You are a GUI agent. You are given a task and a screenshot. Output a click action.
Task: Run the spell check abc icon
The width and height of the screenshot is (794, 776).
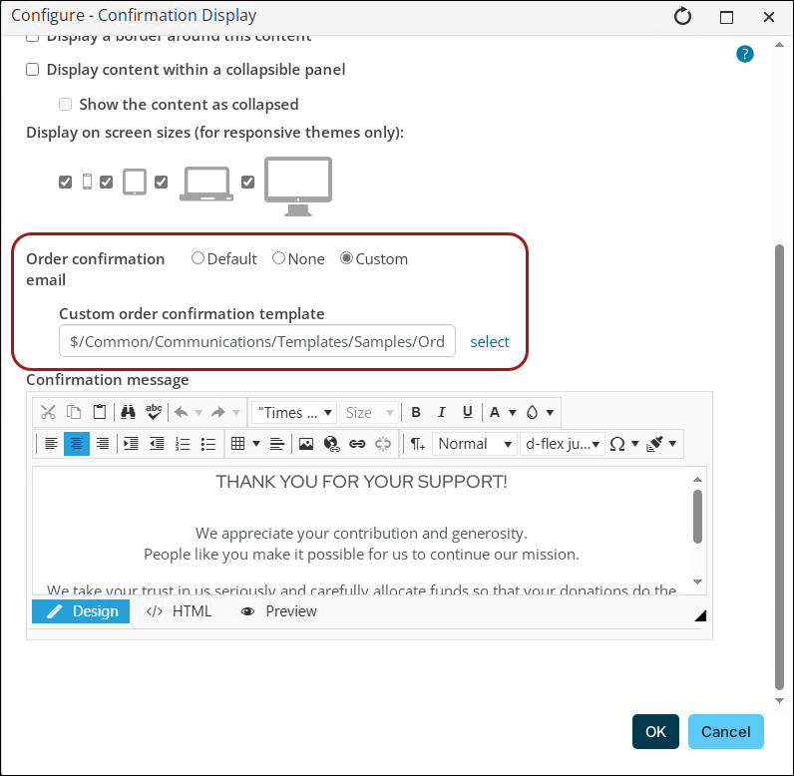pyautogui.click(x=154, y=412)
